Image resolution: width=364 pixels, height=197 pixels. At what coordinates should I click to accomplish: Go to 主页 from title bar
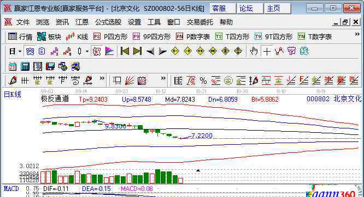(277, 9)
